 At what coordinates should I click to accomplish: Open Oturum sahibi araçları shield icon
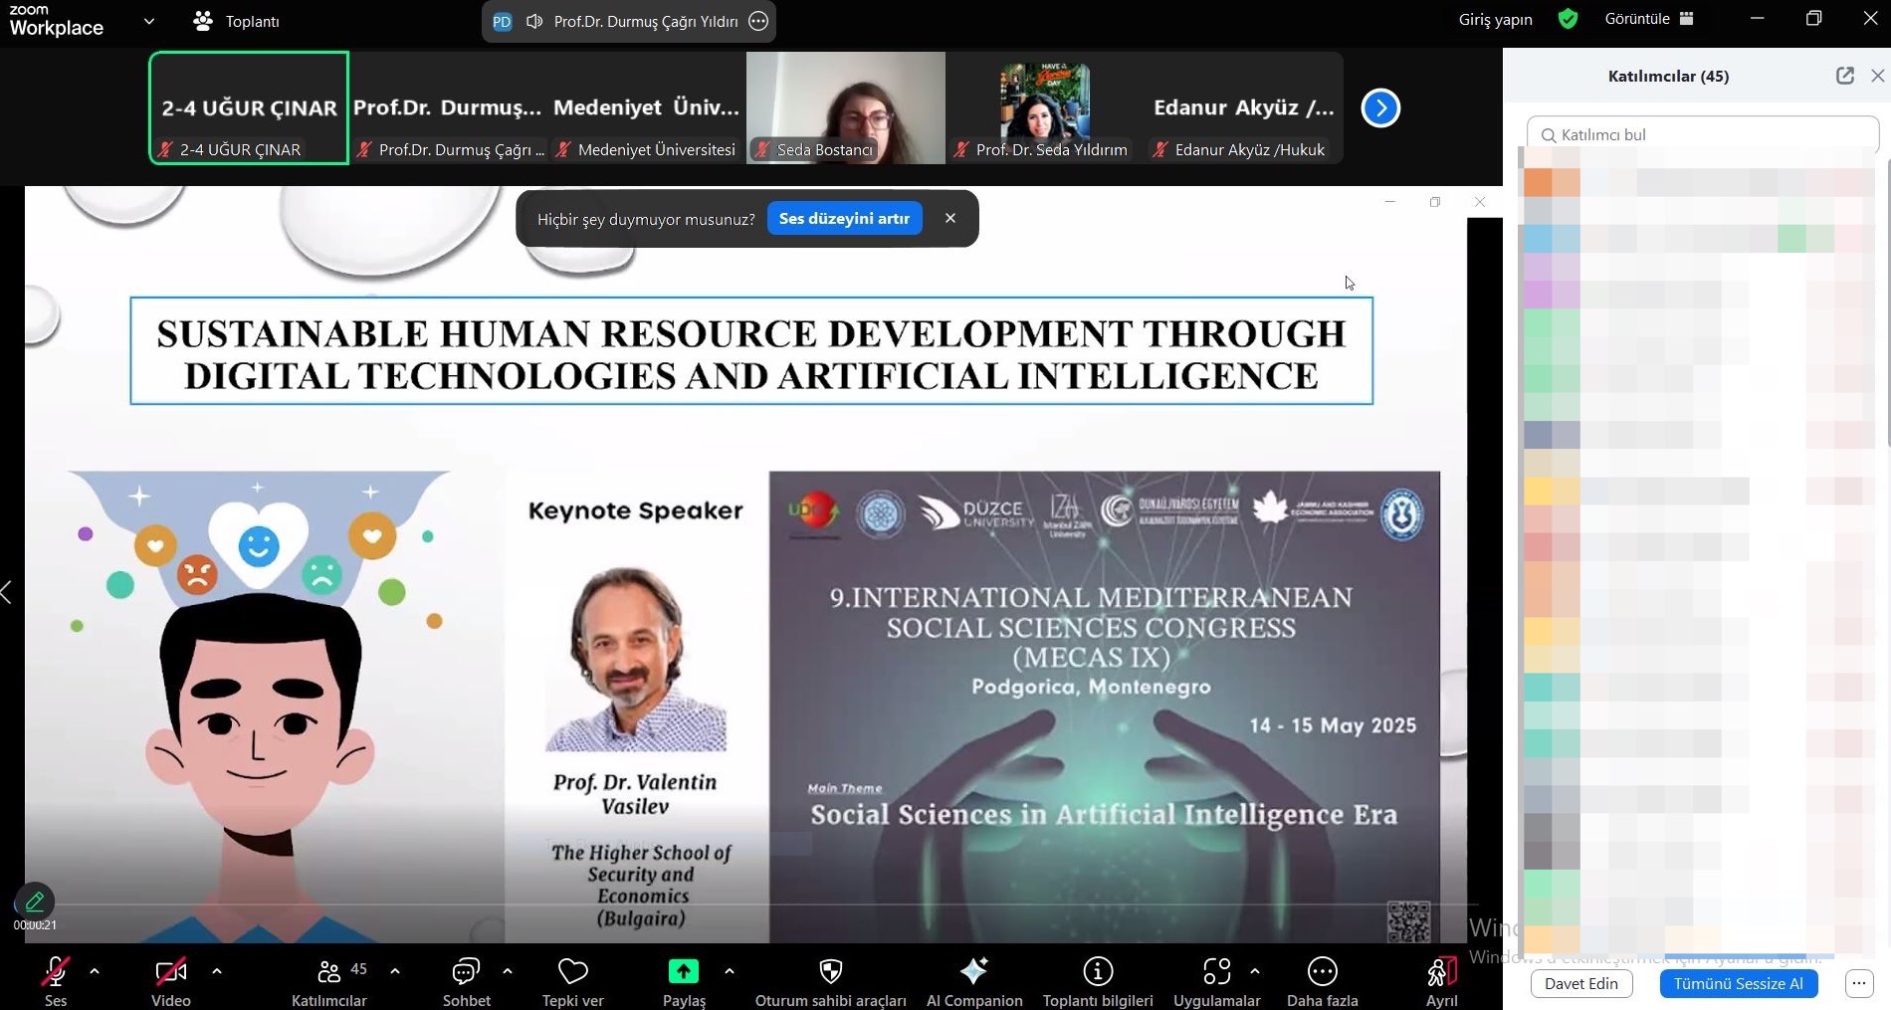(831, 971)
